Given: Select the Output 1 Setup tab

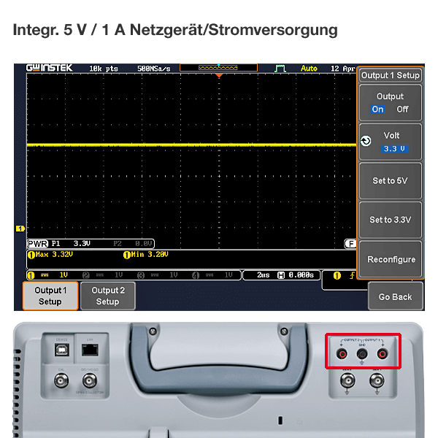Looking at the screenshot, I should pos(50,296).
